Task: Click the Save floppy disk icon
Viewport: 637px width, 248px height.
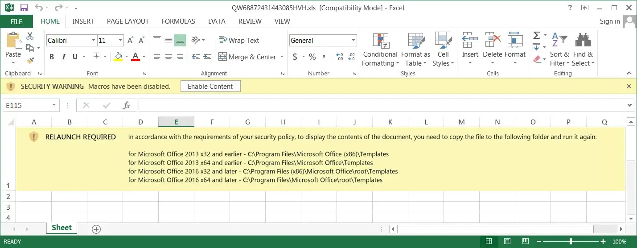Action: [24, 8]
